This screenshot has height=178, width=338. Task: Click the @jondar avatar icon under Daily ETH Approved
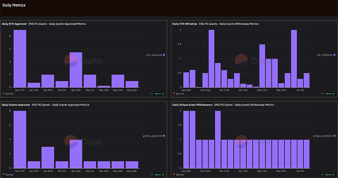3,93
